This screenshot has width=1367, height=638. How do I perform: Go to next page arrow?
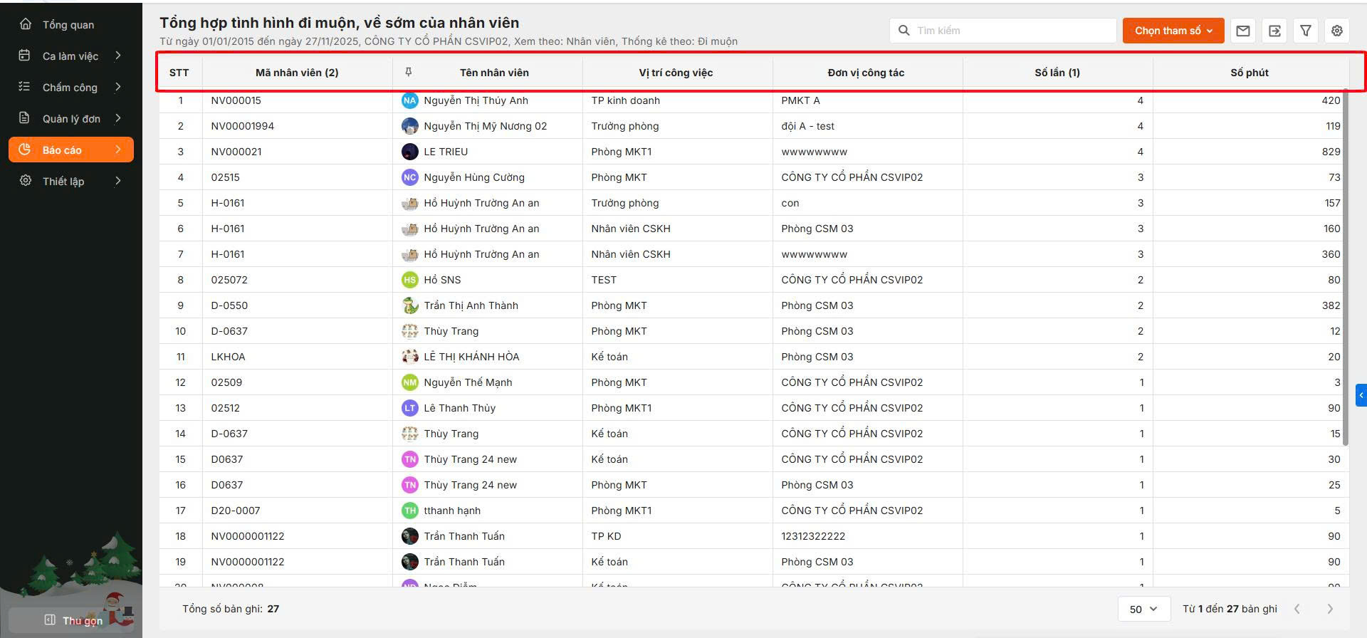[1329, 609]
